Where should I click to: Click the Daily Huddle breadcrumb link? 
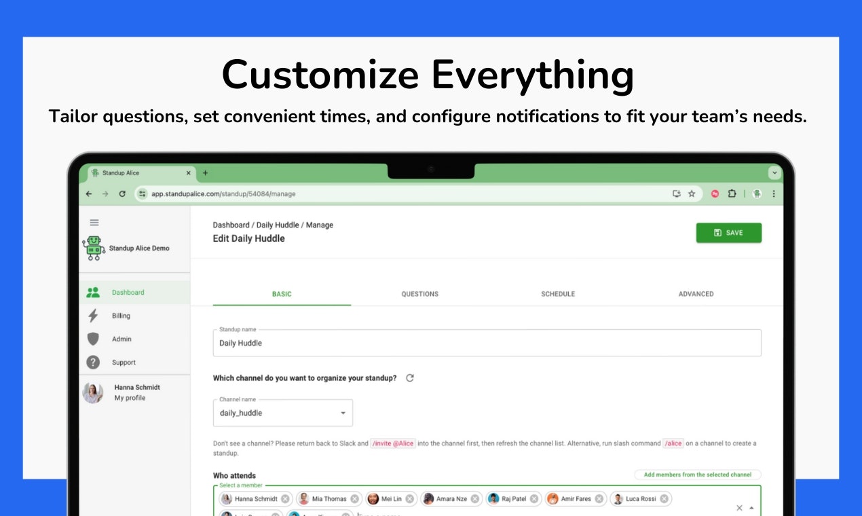pyautogui.click(x=278, y=225)
